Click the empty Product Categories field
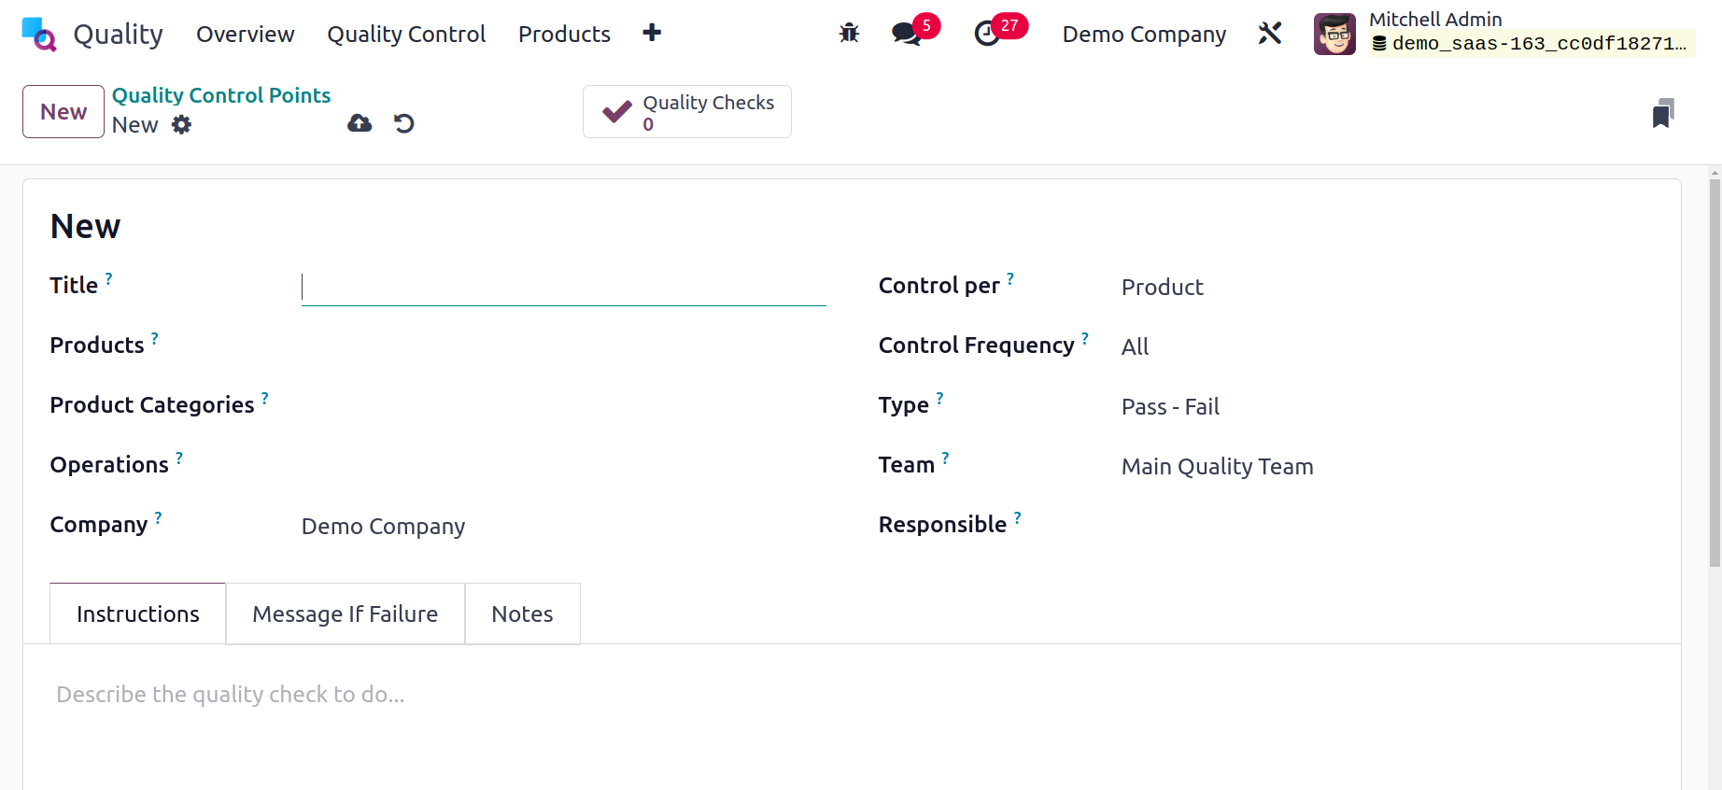The height and width of the screenshot is (790, 1722). (x=564, y=406)
